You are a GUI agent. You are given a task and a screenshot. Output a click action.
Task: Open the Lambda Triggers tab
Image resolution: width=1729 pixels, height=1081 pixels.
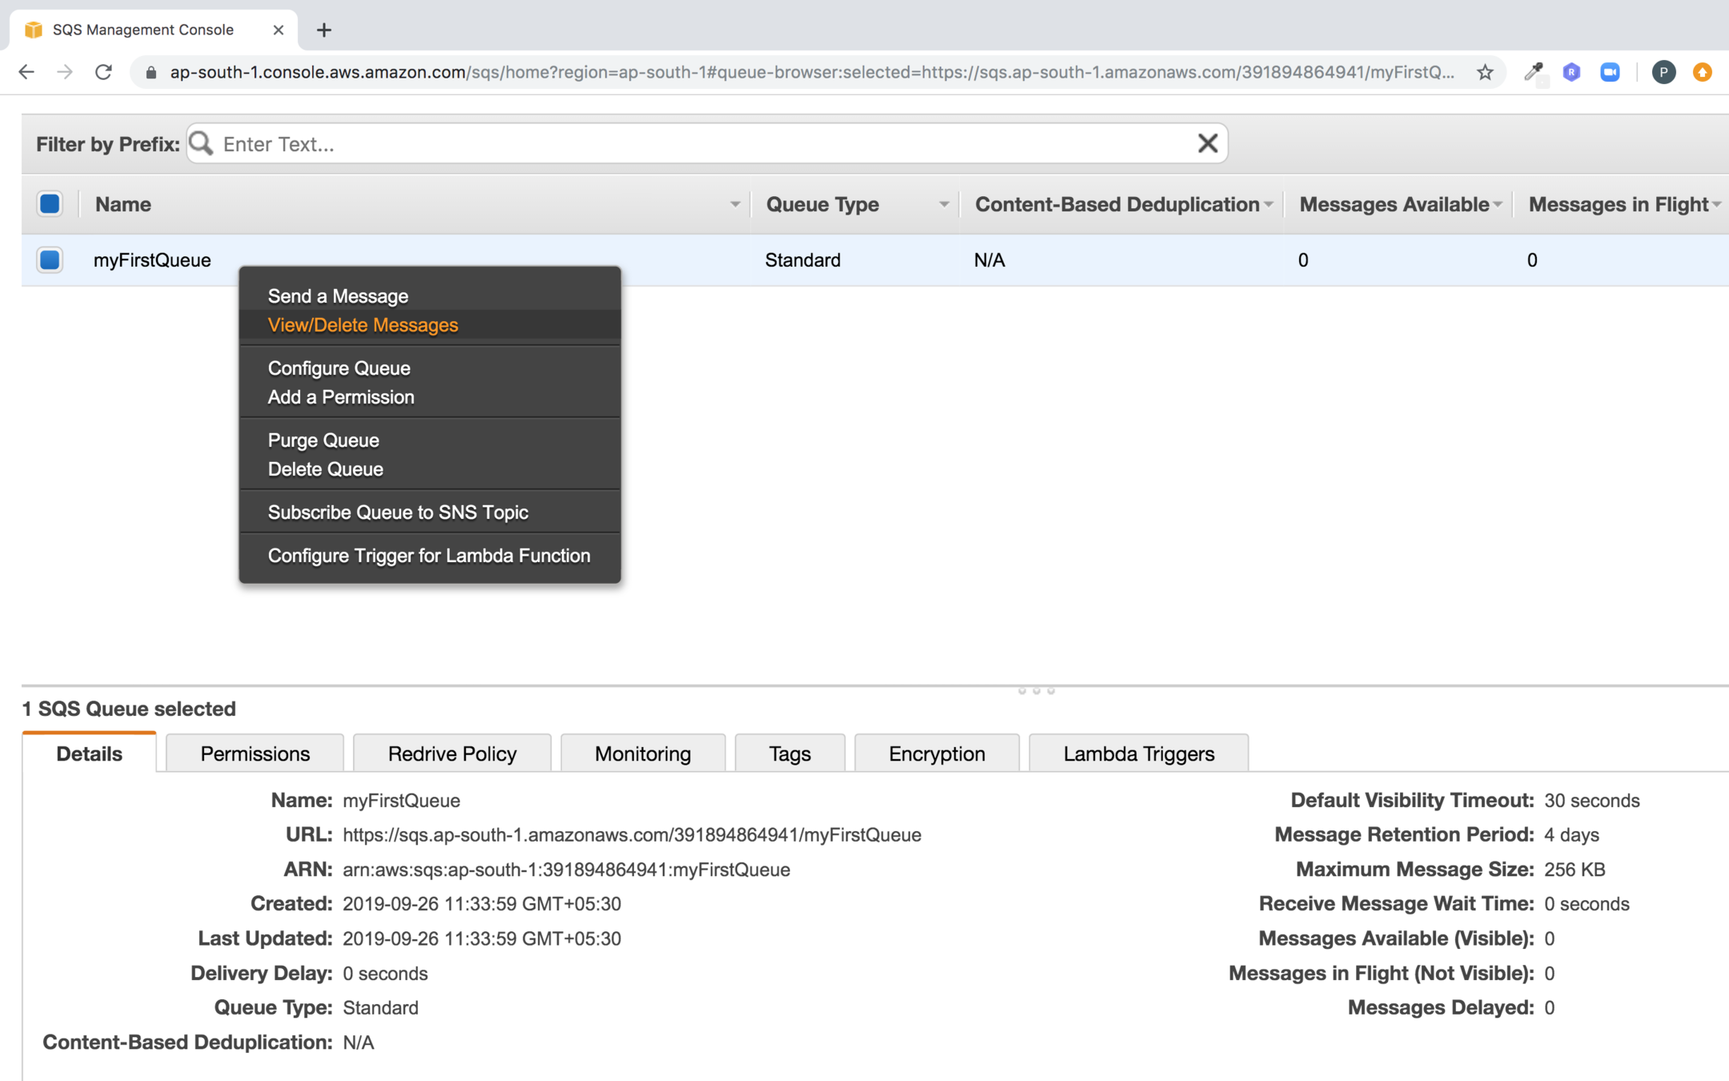click(1138, 753)
